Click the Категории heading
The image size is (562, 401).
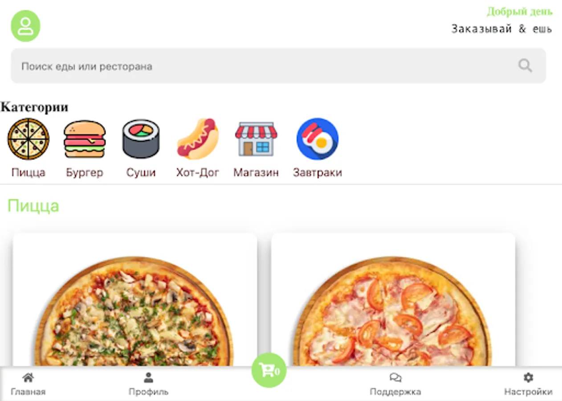34,107
